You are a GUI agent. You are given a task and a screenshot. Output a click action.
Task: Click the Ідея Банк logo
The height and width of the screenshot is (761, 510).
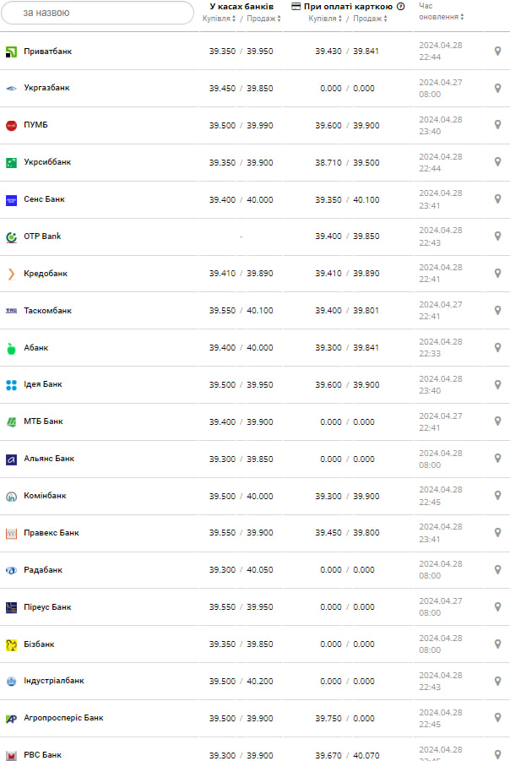click(x=12, y=385)
